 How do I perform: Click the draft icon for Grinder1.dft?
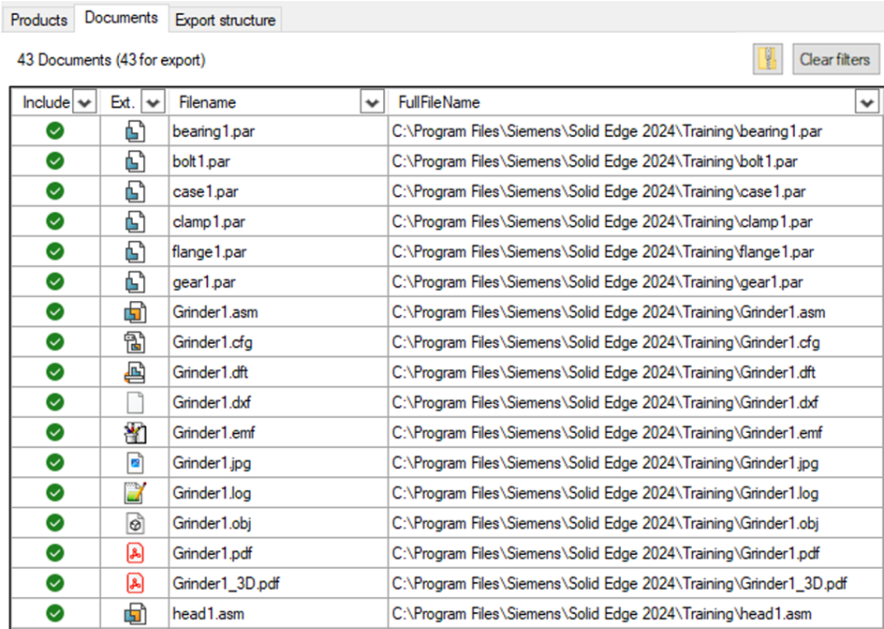click(x=135, y=372)
